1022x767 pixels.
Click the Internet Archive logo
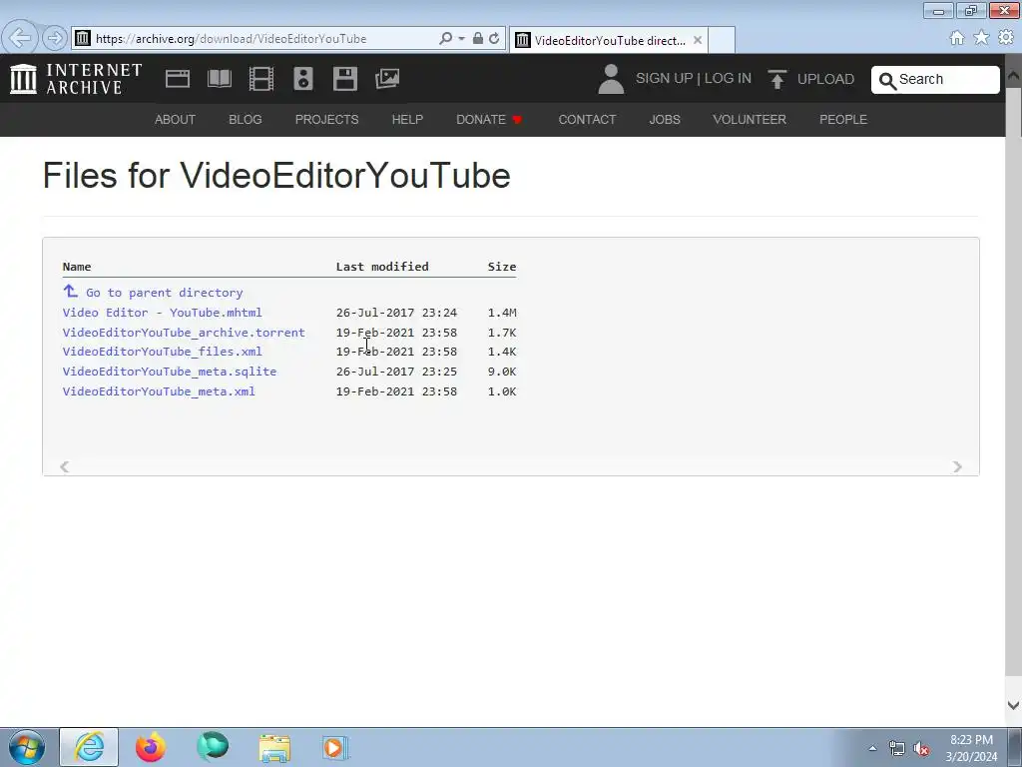[76, 79]
